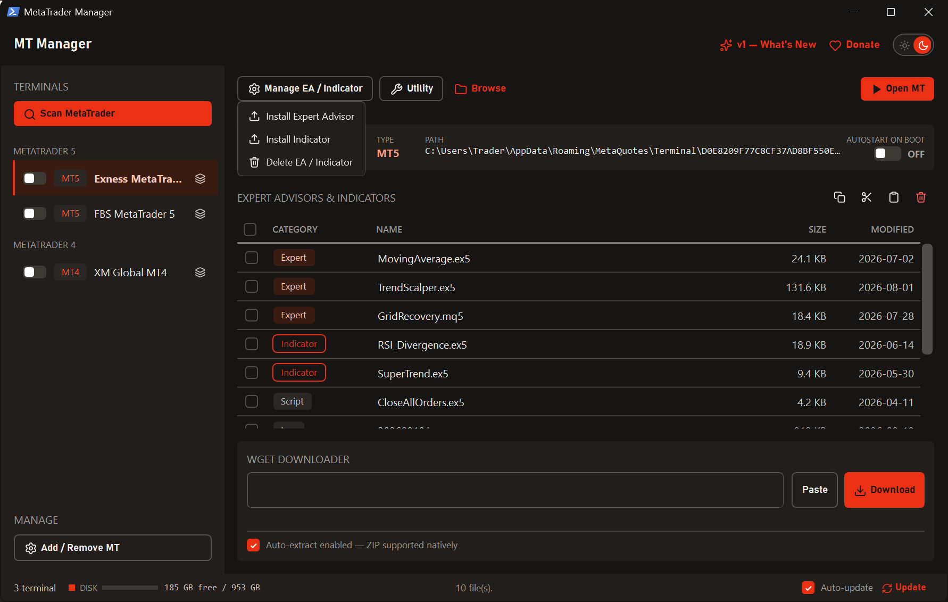Toggle the light/dark theme switch
The image size is (948, 602).
pos(913,45)
